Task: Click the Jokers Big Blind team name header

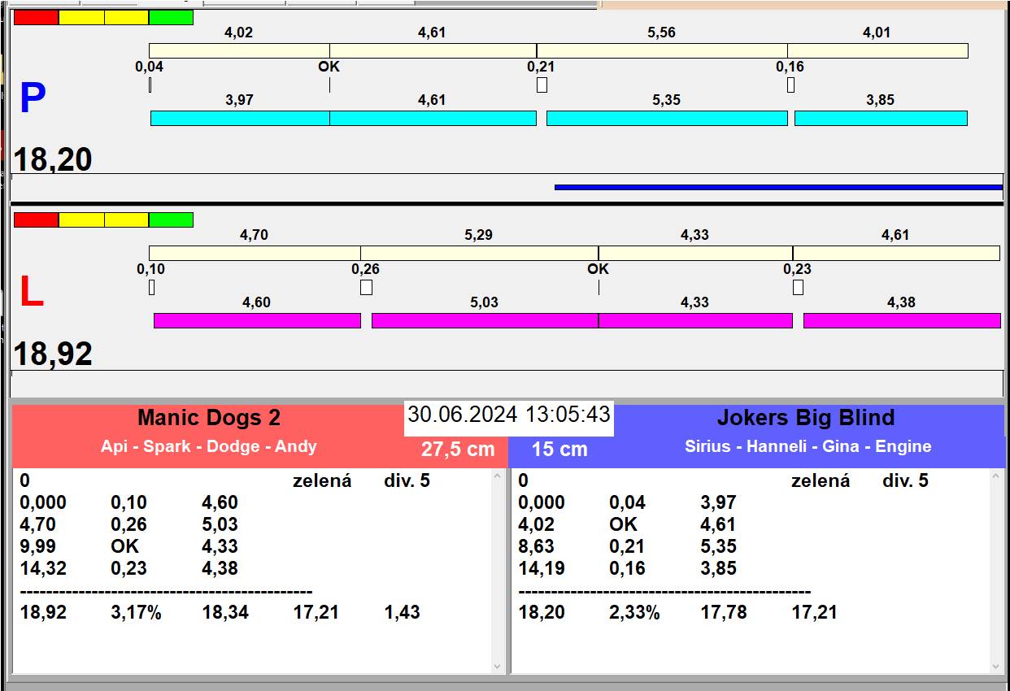Action: click(x=805, y=418)
